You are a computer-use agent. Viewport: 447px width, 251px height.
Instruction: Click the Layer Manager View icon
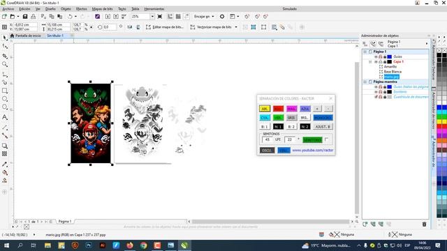(381, 44)
